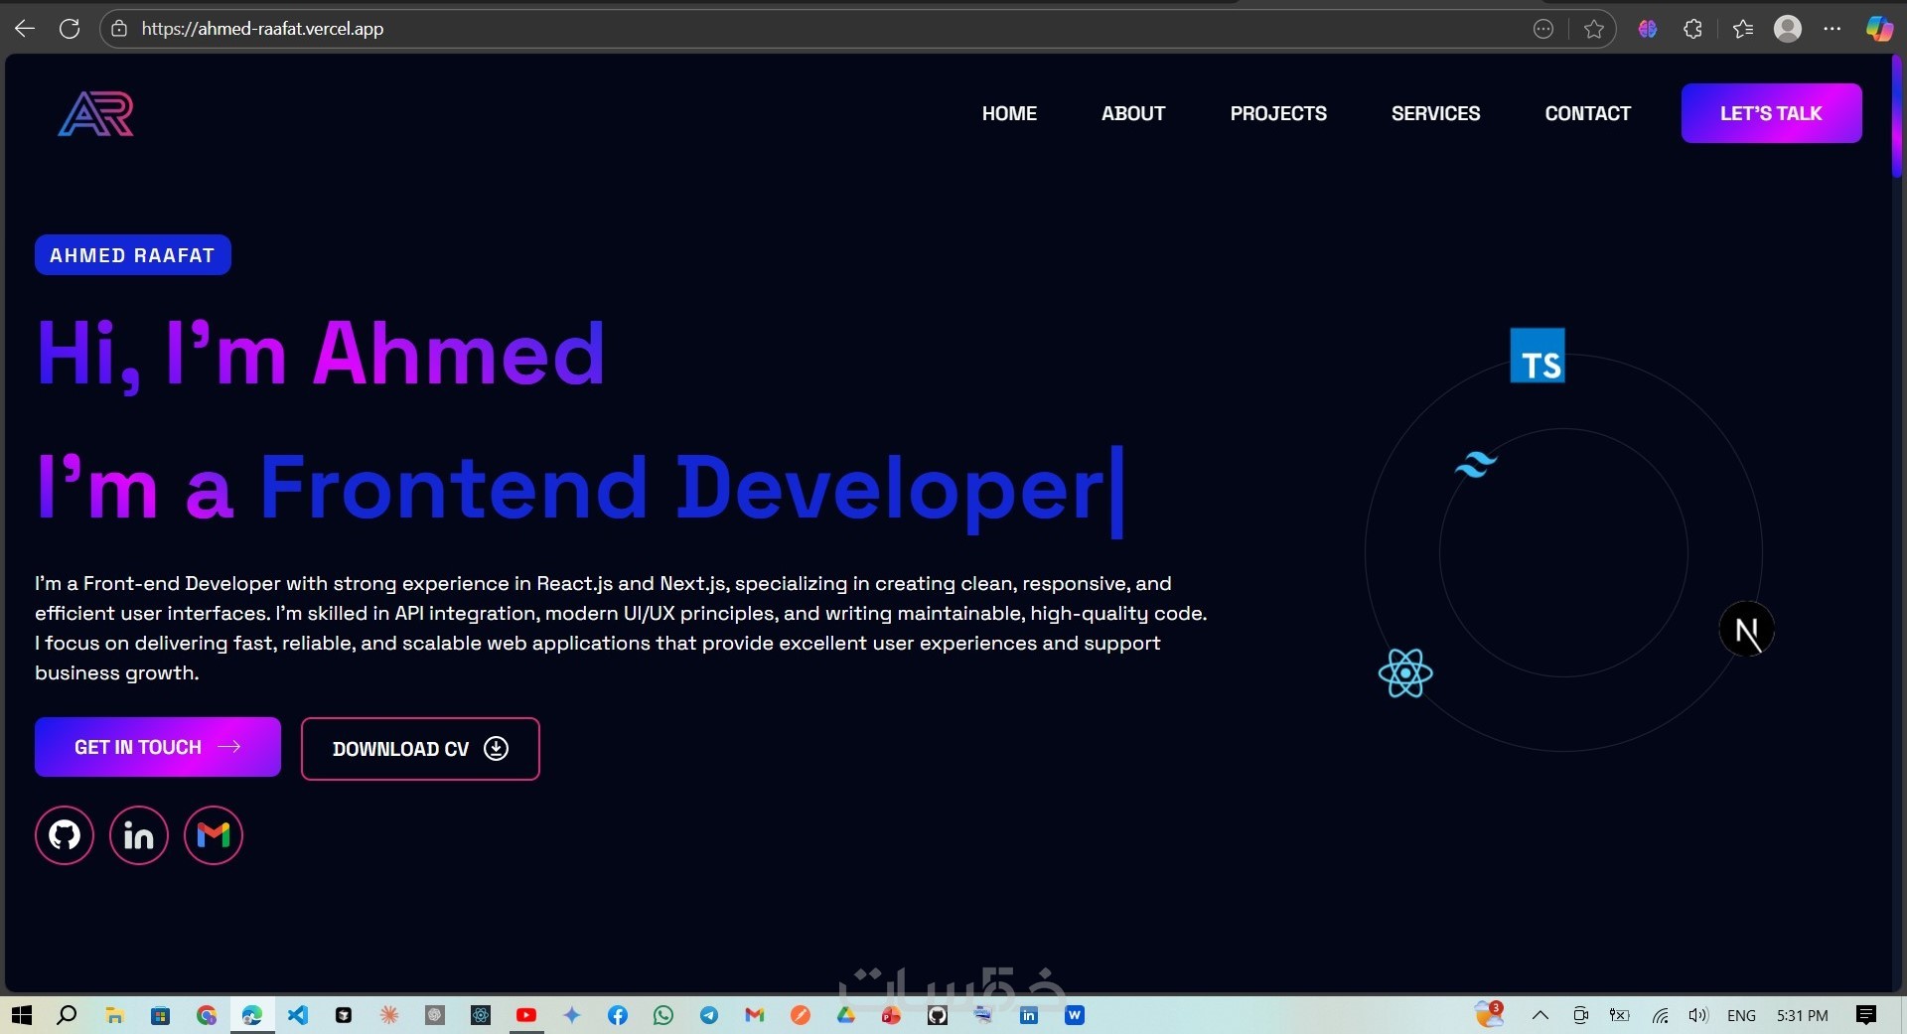Open the Wi-Fi network tray icon
The image size is (1907, 1034).
1661,1015
